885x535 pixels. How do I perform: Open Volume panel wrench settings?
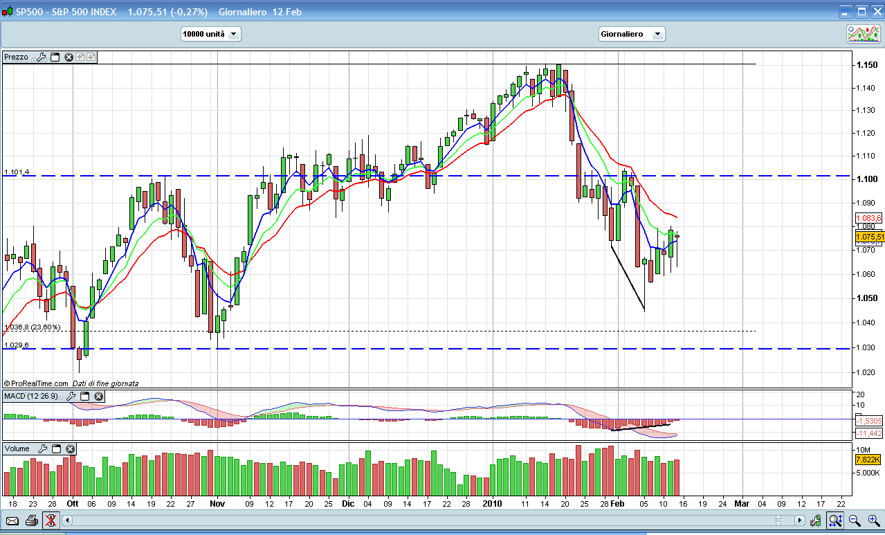42,448
